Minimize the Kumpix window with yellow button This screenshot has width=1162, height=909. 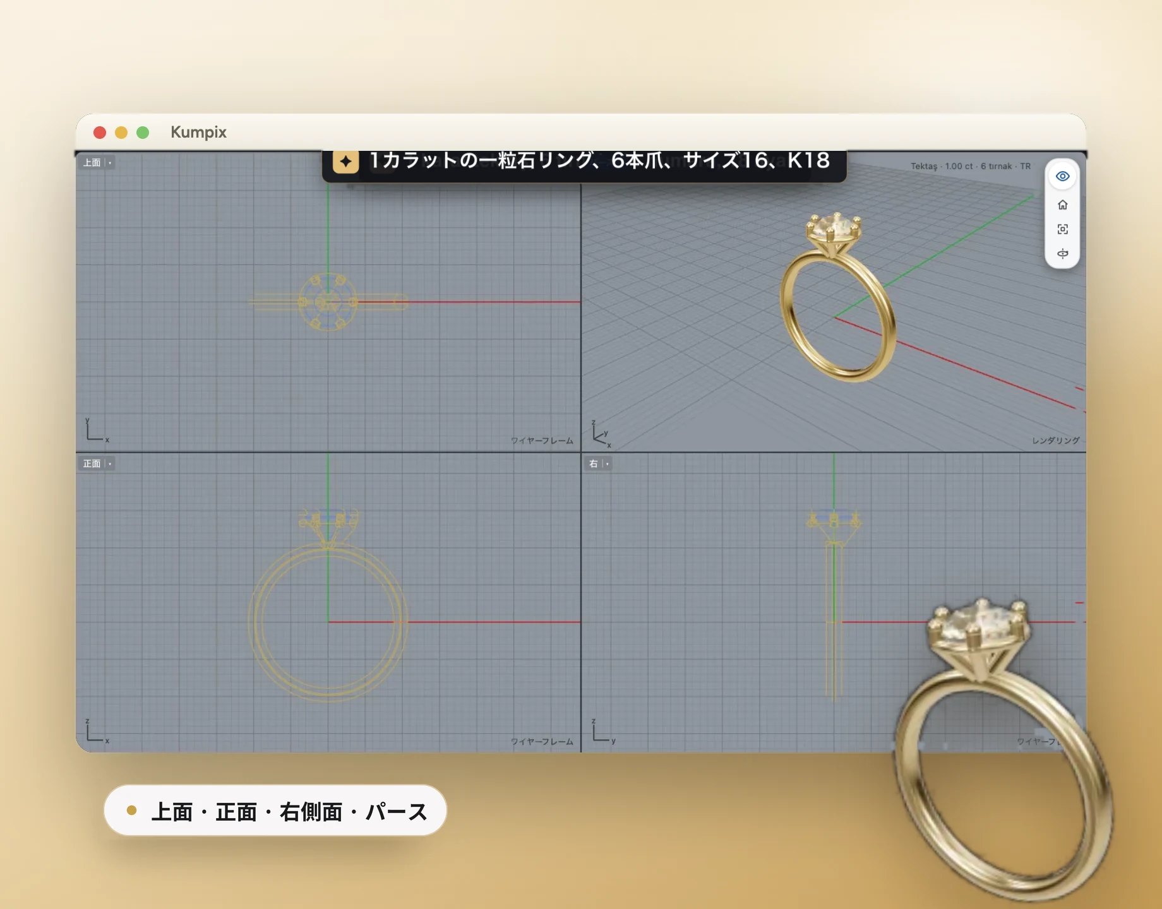point(121,133)
